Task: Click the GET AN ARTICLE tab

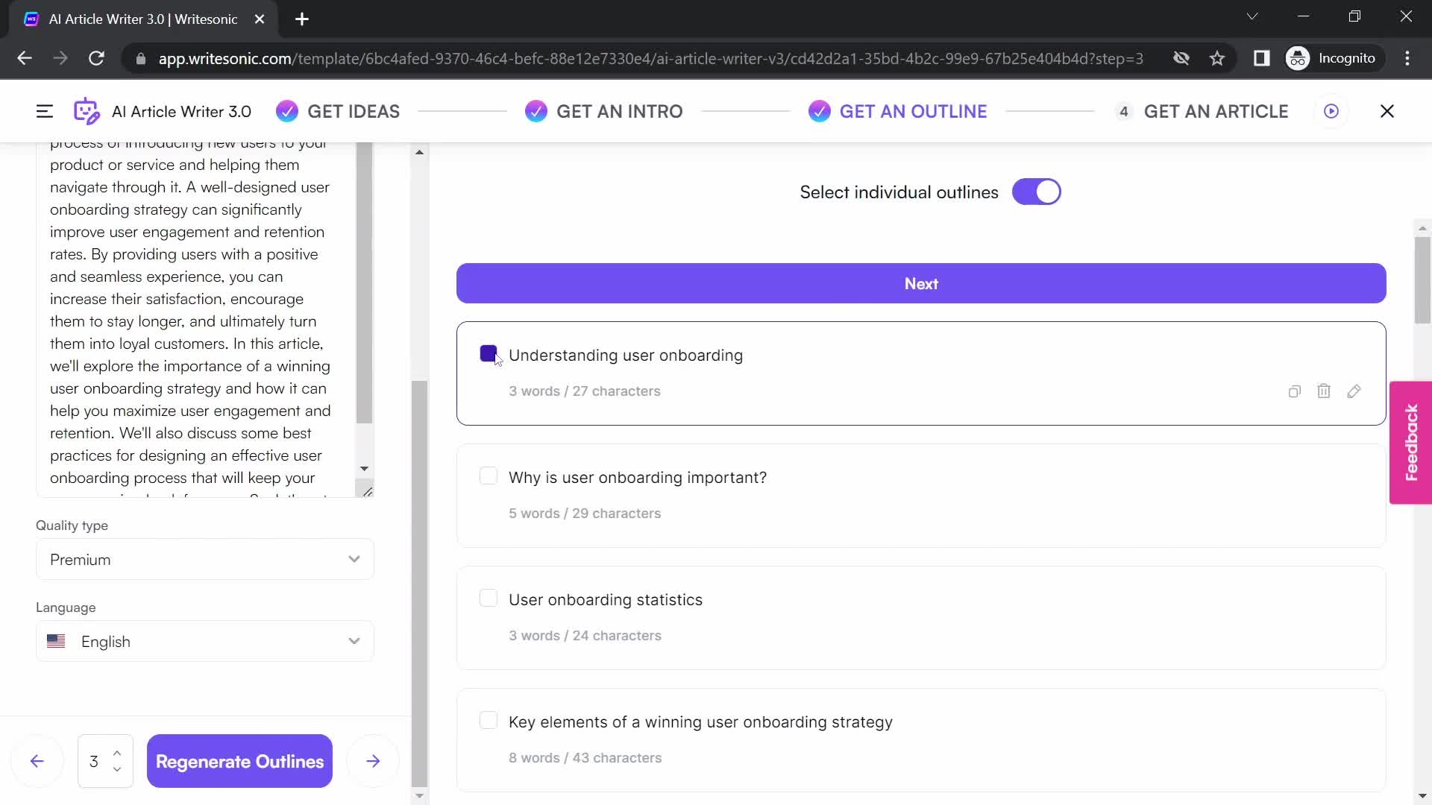Action: tap(1216, 111)
